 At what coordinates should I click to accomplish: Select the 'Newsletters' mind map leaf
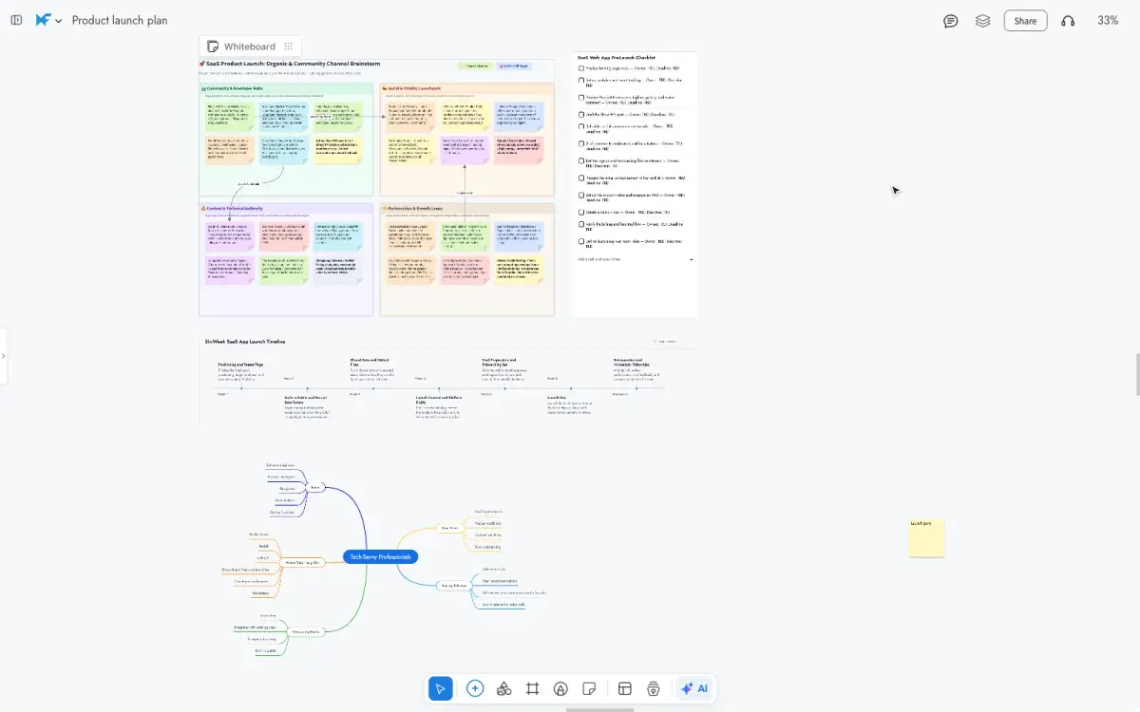point(260,593)
